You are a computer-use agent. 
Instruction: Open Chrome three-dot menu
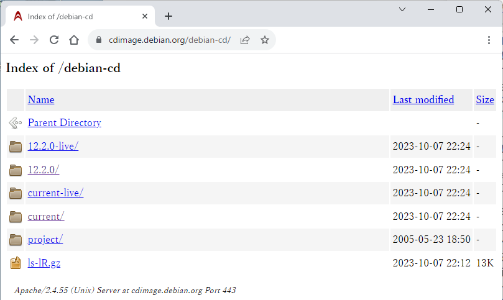[x=489, y=40]
